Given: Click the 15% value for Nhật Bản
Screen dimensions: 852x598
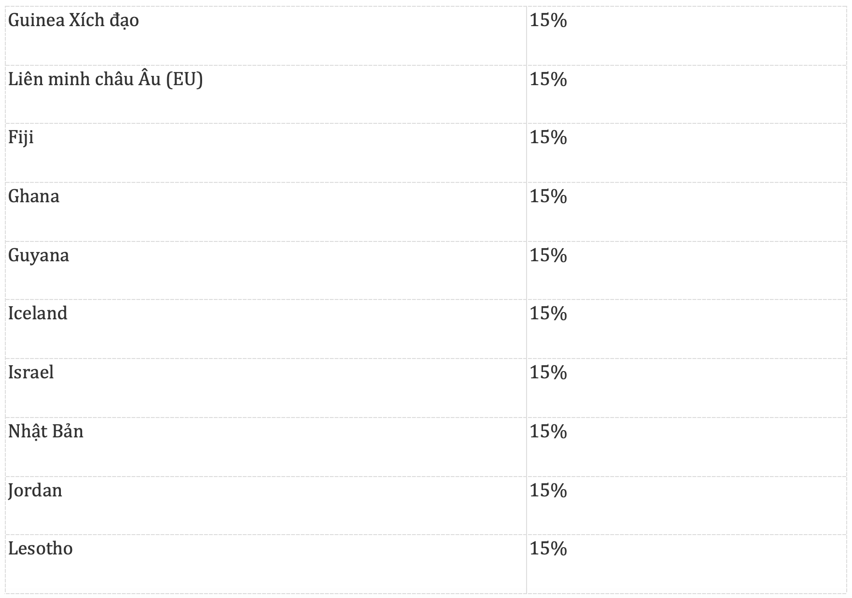Looking at the screenshot, I should tap(548, 432).
